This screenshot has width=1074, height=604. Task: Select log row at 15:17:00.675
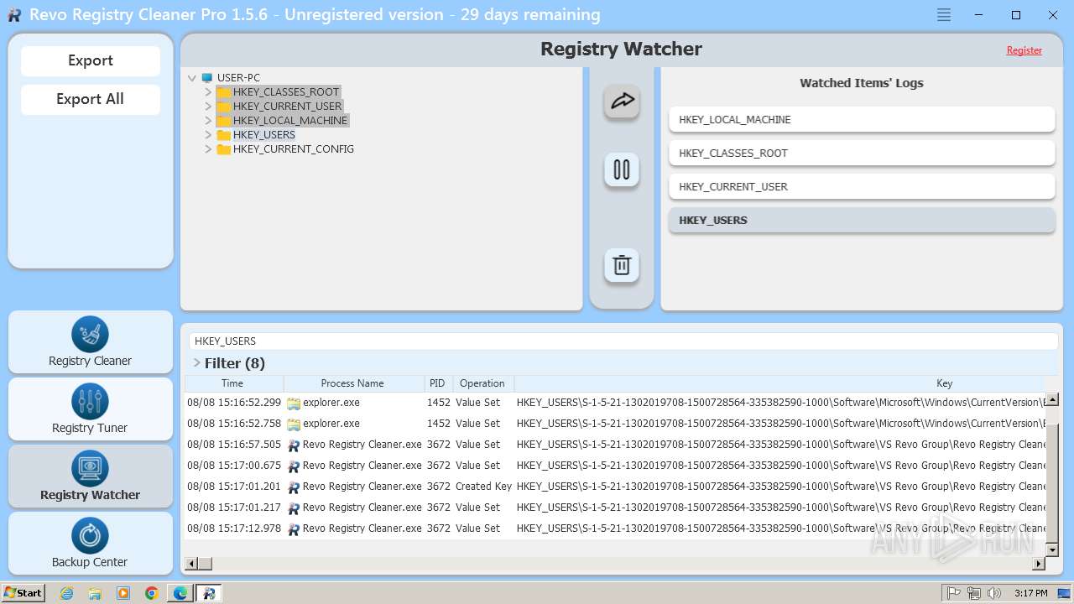click(x=616, y=466)
